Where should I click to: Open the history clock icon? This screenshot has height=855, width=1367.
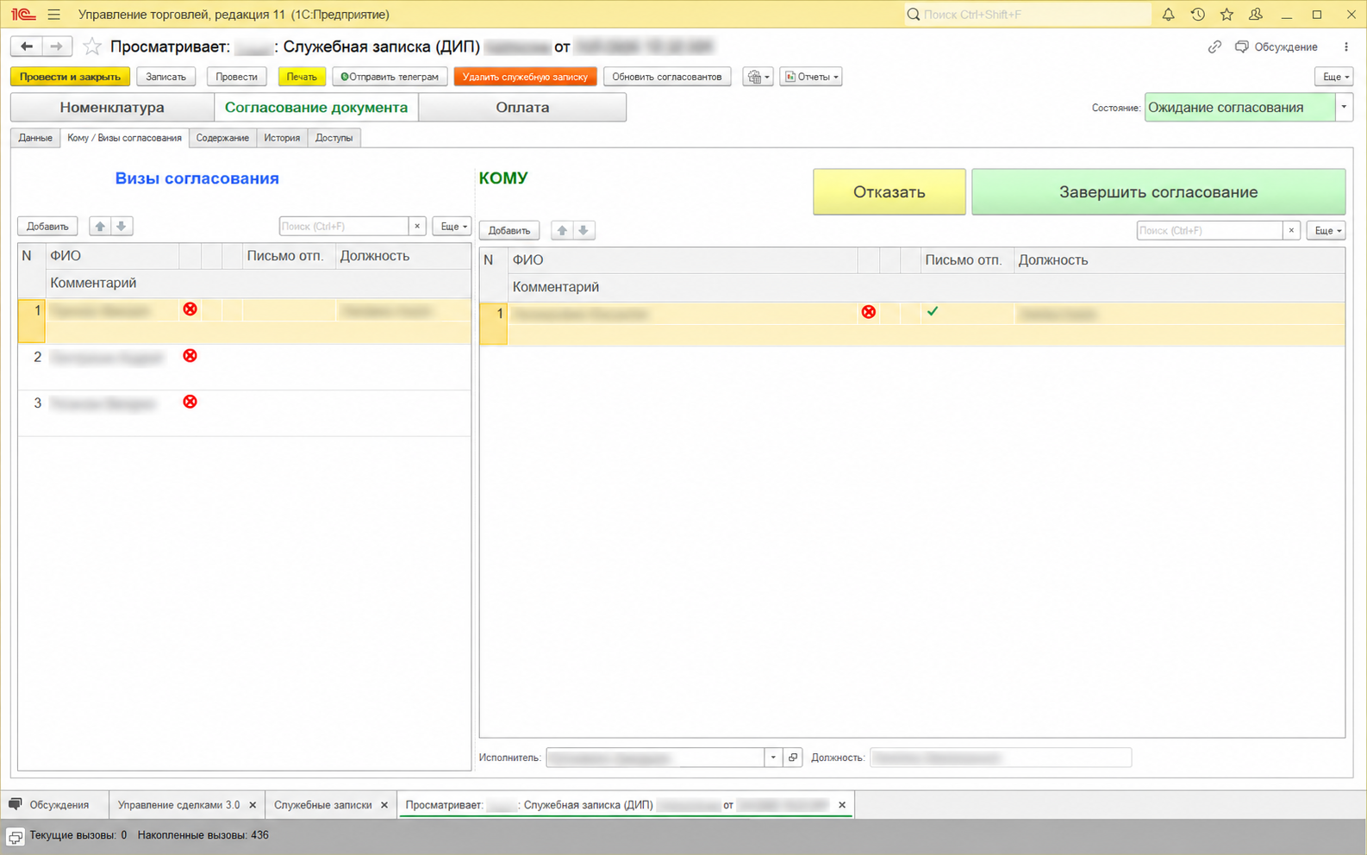tap(1197, 15)
